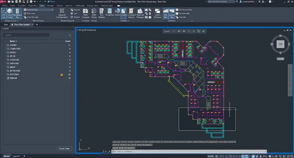Click Named viewports button
Screen dimensions: 294x158
pos(75,10)
